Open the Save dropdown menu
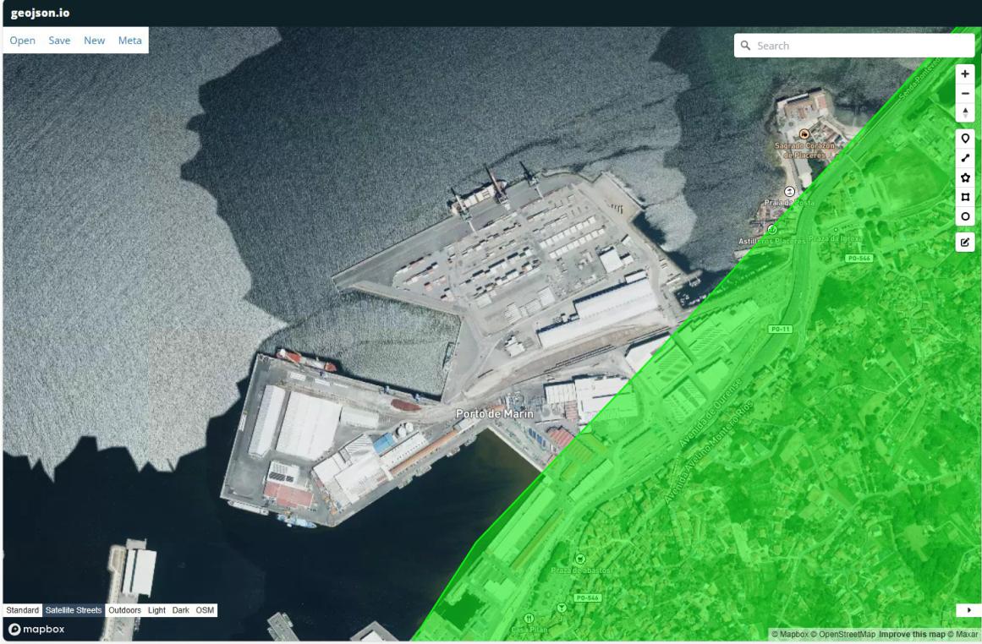Viewport: 982px width, 644px height. (59, 40)
